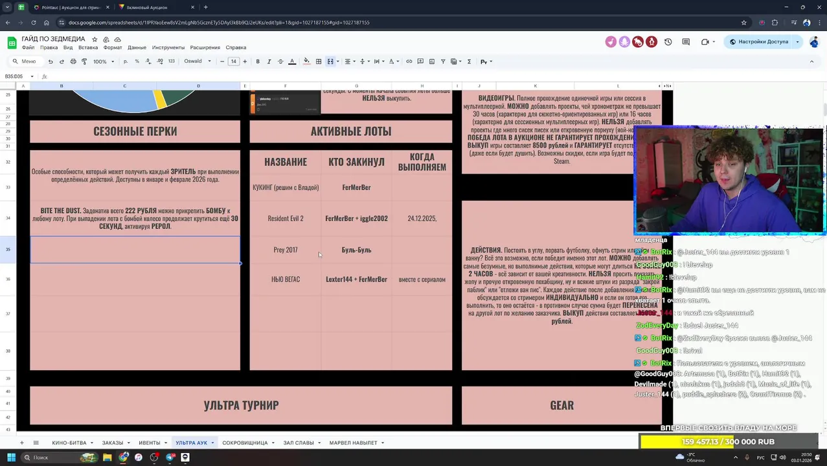This screenshot has width=827, height=466.
Task: Apply percent format to the cell
Action: [137, 61]
